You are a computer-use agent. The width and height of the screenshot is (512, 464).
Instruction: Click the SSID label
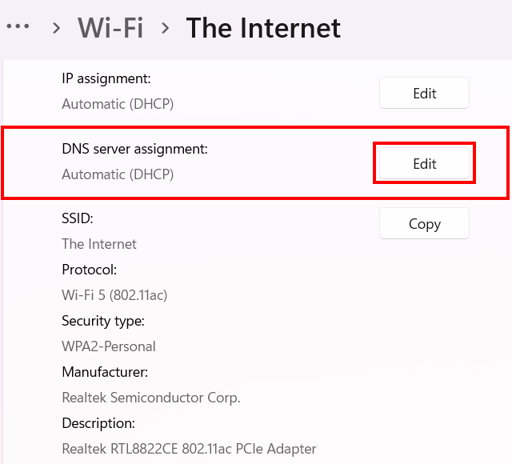(x=78, y=218)
